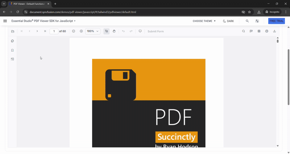
Task: Expand the PDF Viewer SDK platform dropdown
Action: [75, 21]
